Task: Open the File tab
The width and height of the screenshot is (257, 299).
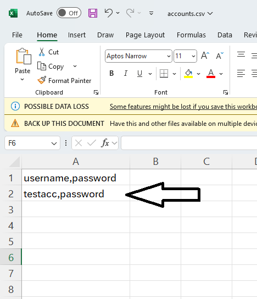Action: [17, 35]
